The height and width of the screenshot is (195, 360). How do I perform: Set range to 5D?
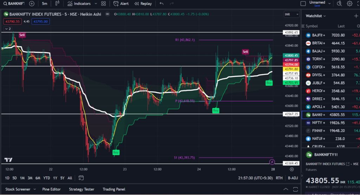point(14,178)
